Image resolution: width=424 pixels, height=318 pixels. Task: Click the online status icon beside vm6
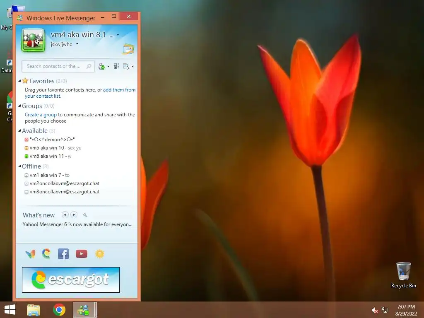pos(26,156)
